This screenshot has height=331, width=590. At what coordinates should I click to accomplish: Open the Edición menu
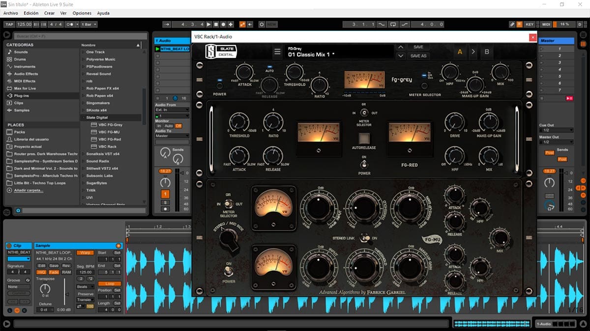31,13
